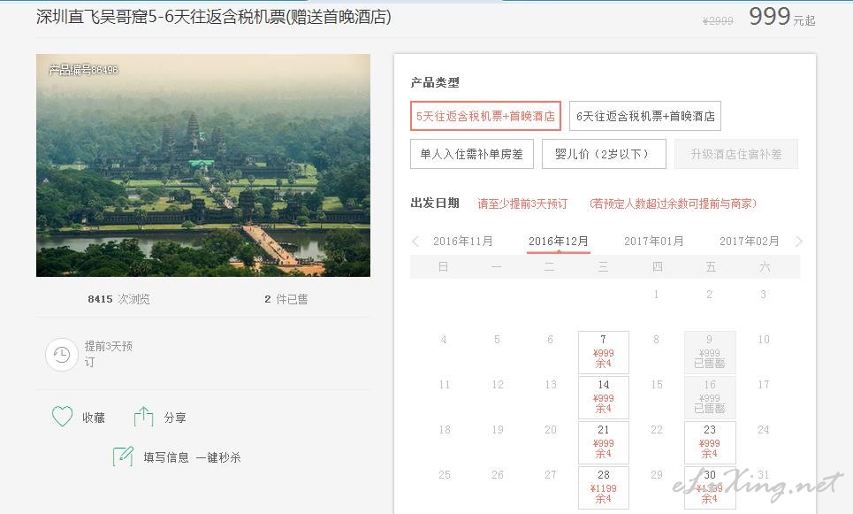
Task: Click the product title 深圳直飞吴哥窟5-6天
Action: click(x=214, y=18)
